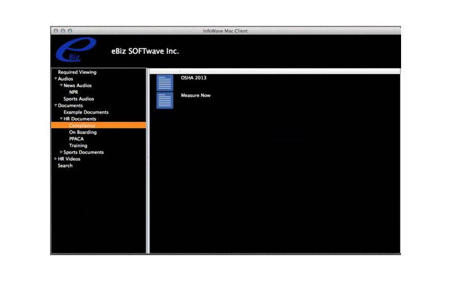Image resolution: width=450 pixels, height=281 pixels.
Task: Expand the HR Videos node
Action: (56, 159)
